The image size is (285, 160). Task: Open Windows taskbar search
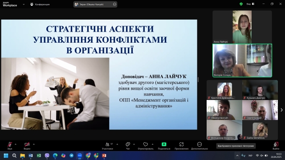coord(14,156)
